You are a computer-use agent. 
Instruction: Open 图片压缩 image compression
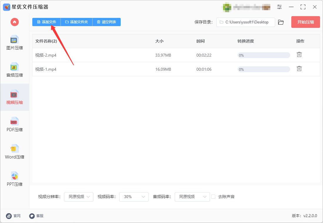(14, 43)
